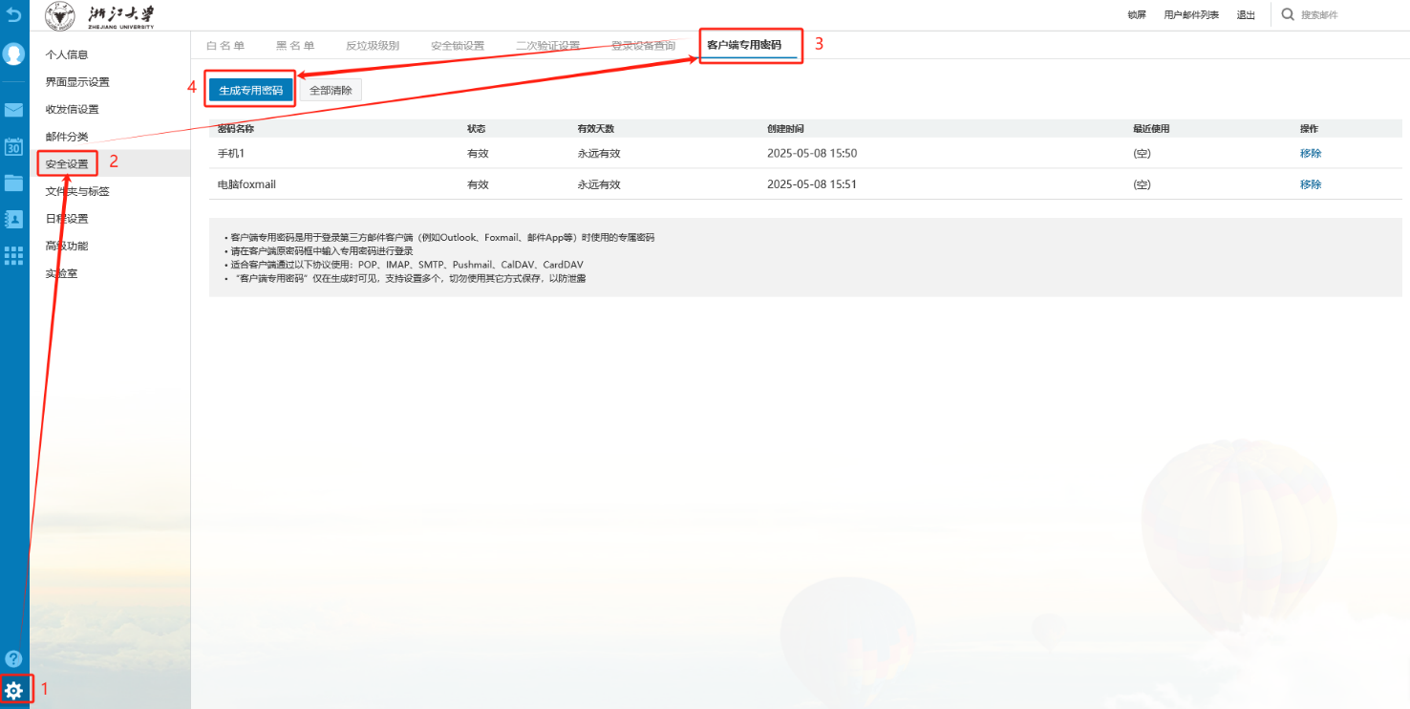Click the search magnifier icon
1410x709 pixels.
[x=1288, y=14]
